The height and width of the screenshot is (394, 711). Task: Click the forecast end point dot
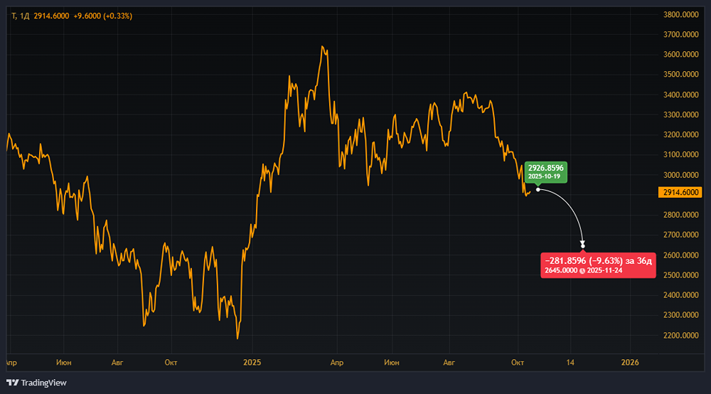click(x=583, y=246)
